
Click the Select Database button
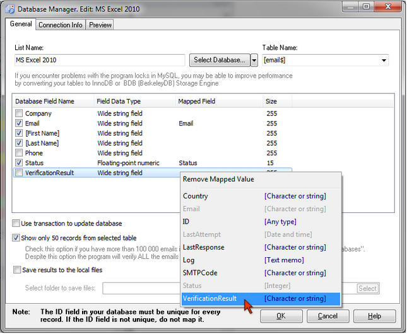[220, 60]
